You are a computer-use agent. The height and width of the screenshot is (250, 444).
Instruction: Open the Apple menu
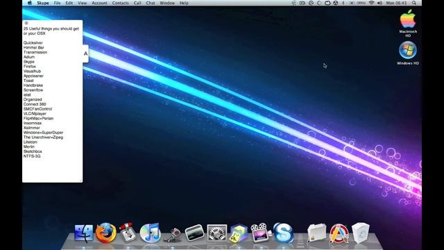[30, 3]
